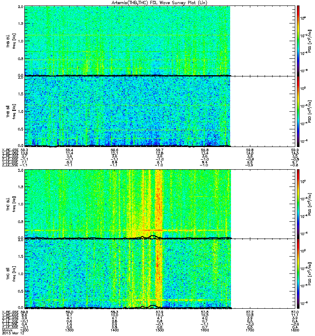The image size is (315, 336).
Task: Click the '1200' time tick label
Action: click(x=25, y=330)
